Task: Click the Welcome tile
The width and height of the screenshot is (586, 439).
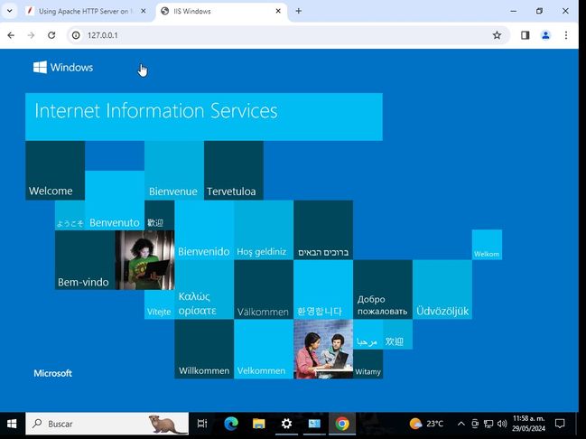Action: coord(55,171)
